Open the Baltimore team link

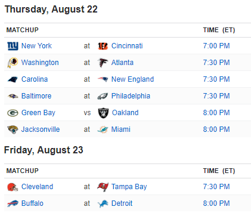[36, 96]
